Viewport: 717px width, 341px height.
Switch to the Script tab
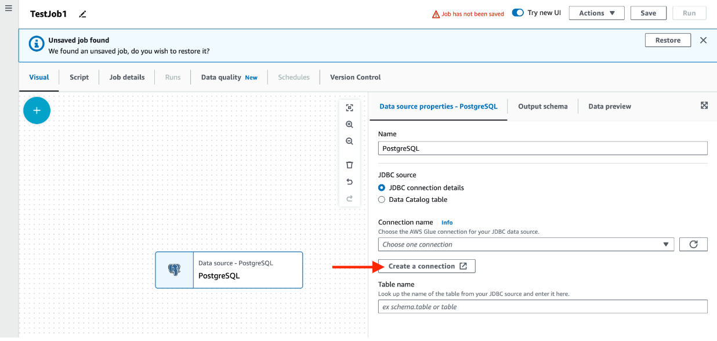pyautogui.click(x=79, y=77)
